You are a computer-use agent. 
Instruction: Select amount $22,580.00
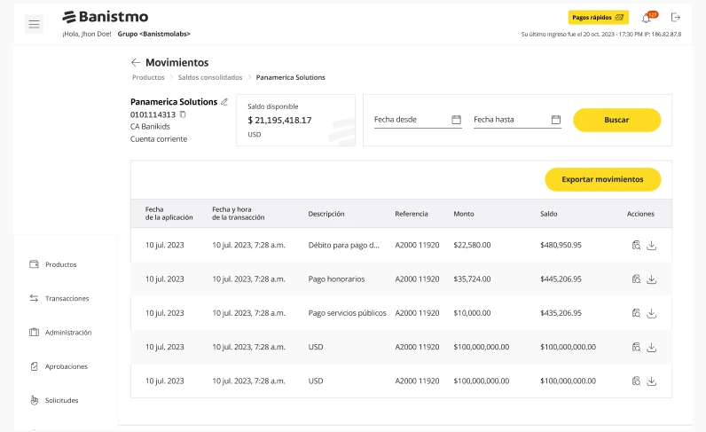tap(472, 245)
